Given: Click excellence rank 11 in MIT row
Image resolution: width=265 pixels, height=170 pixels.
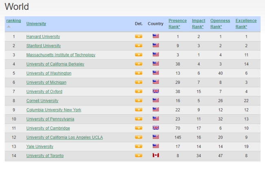Looking at the screenshot, I should coord(246,55).
